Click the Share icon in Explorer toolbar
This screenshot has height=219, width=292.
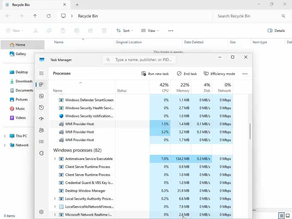[x=90, y=31]
